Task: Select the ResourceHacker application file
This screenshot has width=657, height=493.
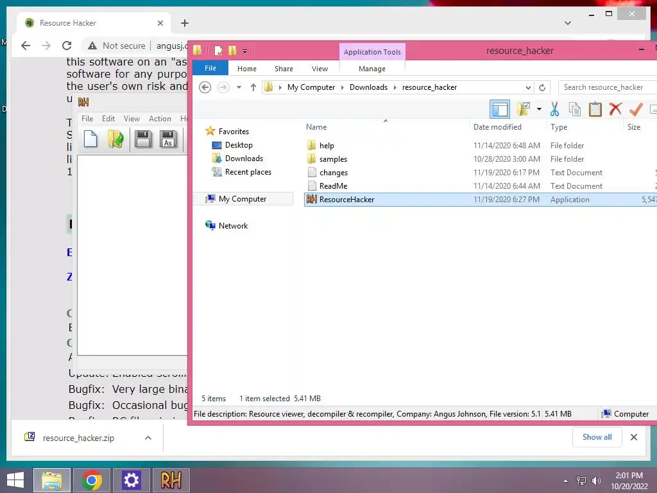Action: click(480, 200)
